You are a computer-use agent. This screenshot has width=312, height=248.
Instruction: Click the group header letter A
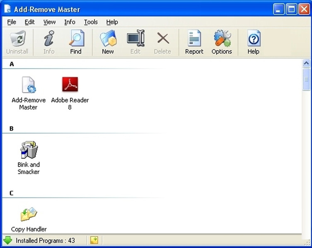[12, 64]
